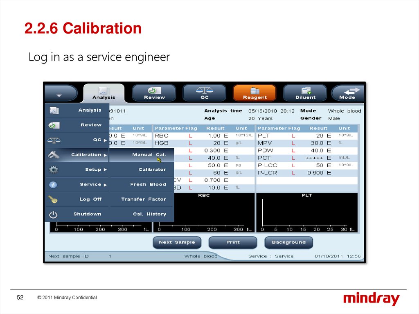Expand the QC submenu arrow

click(x=105, y=140)
